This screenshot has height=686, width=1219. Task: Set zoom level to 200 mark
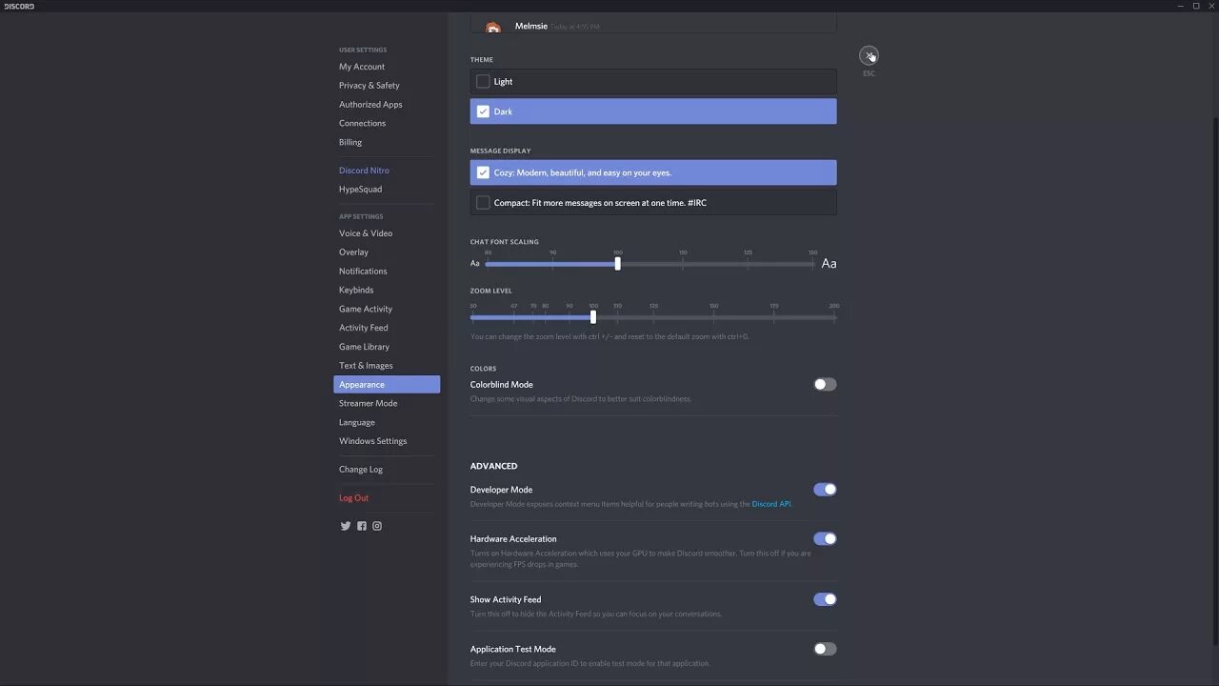(834, 317)
